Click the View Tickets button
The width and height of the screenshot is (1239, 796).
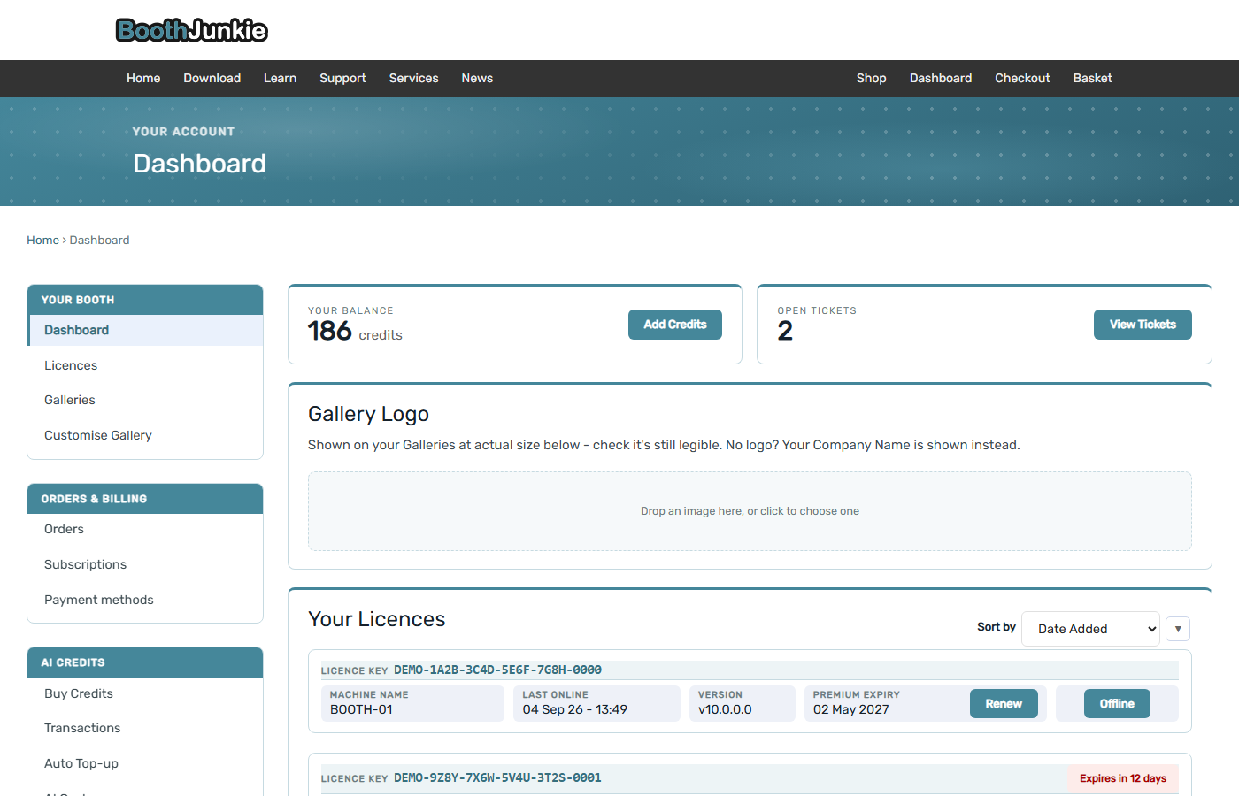1143,325
